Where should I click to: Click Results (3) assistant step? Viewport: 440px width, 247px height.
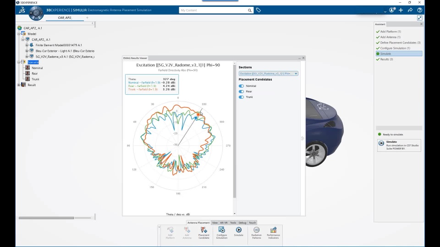386,59
